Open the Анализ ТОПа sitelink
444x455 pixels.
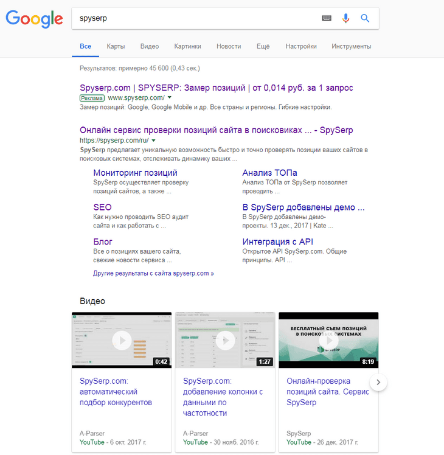point(269,173)
